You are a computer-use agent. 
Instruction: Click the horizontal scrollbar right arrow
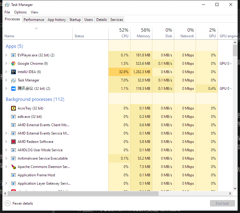pos(230,194)
